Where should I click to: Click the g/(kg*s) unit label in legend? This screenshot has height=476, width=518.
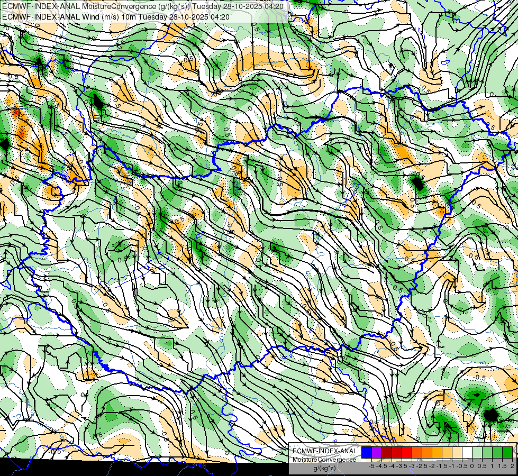(x=325, y=469)
